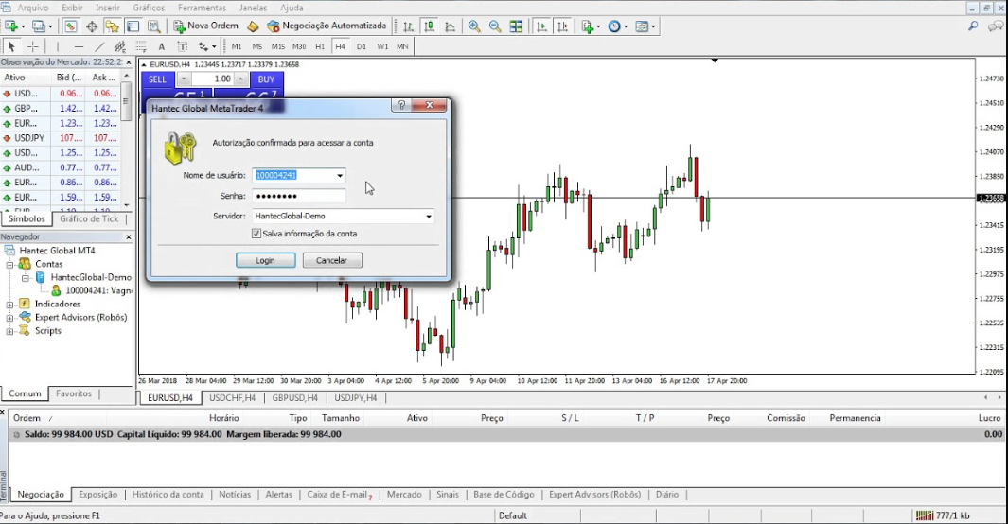This screenshot has width=1008, height=524.
Task: Toggle the Data Window crosshair-target icon
Action: point(92,26)
